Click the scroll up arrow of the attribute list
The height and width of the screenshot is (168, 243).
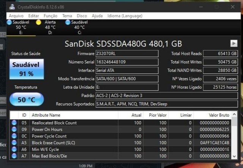234,115
